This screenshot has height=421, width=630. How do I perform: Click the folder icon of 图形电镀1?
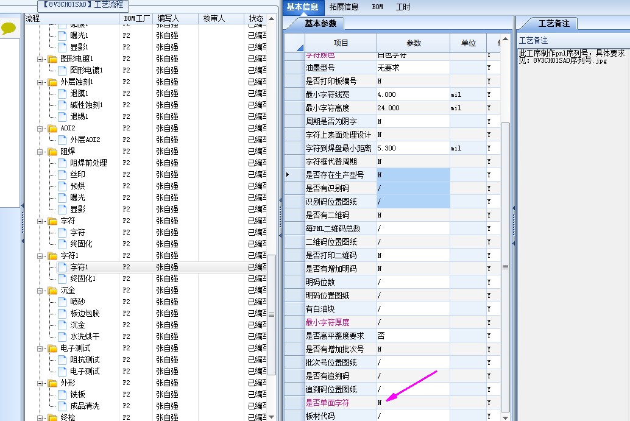pos(52,59)
